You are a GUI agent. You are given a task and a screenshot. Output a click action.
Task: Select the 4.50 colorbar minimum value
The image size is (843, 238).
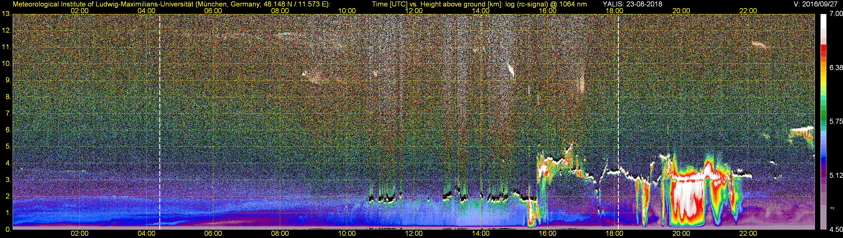[836, 230]
